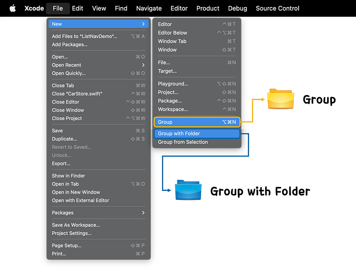Viewport: 356px width, 271px height.
Task: Create a new Editor from submenu
Action: click(x=197, y=24)
